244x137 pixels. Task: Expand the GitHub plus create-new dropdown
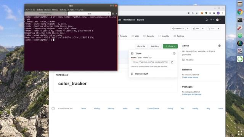212,20
